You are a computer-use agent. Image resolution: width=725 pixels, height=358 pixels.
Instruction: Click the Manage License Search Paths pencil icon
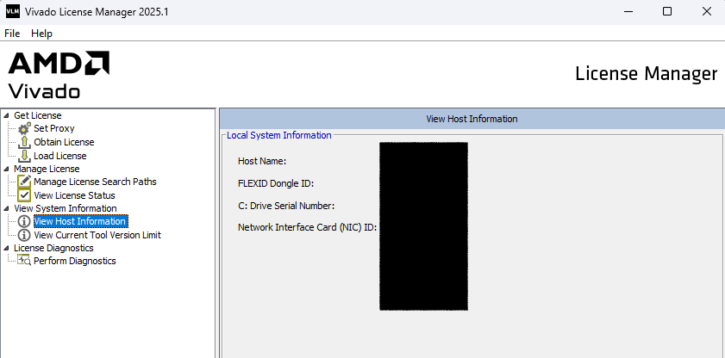[24, 182]
